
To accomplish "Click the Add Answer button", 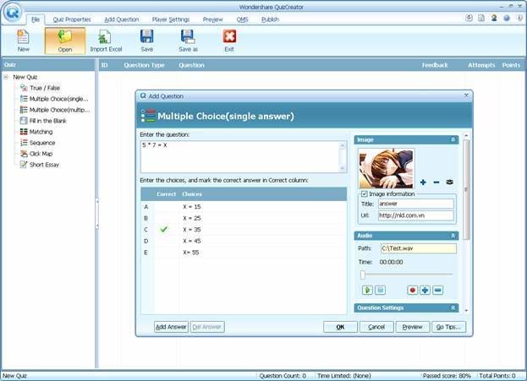I will [x=171, y=327].
